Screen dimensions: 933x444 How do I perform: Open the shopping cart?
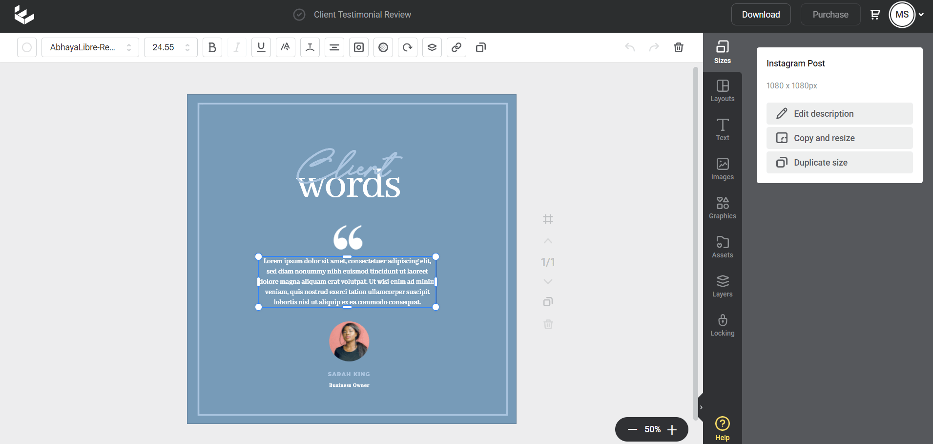click(875, 15)
